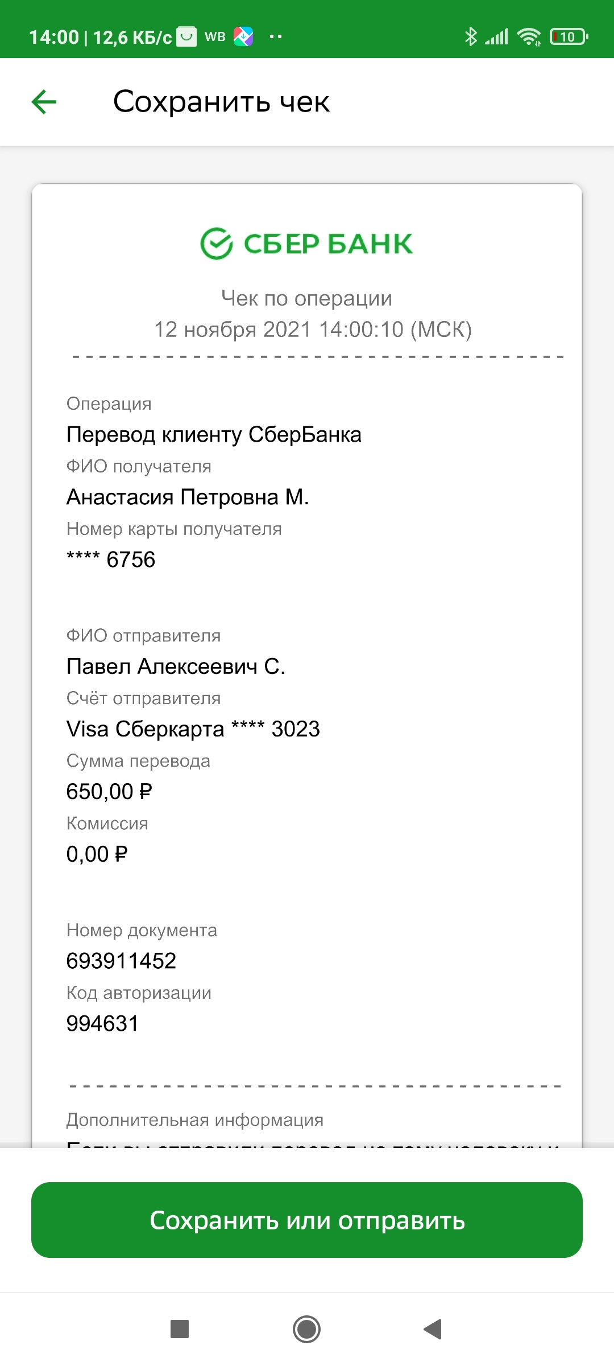Screen dimensions: 614x1366
Task: Select the recipient name Анастасия Петровна М.
Action: pos(188,497)
